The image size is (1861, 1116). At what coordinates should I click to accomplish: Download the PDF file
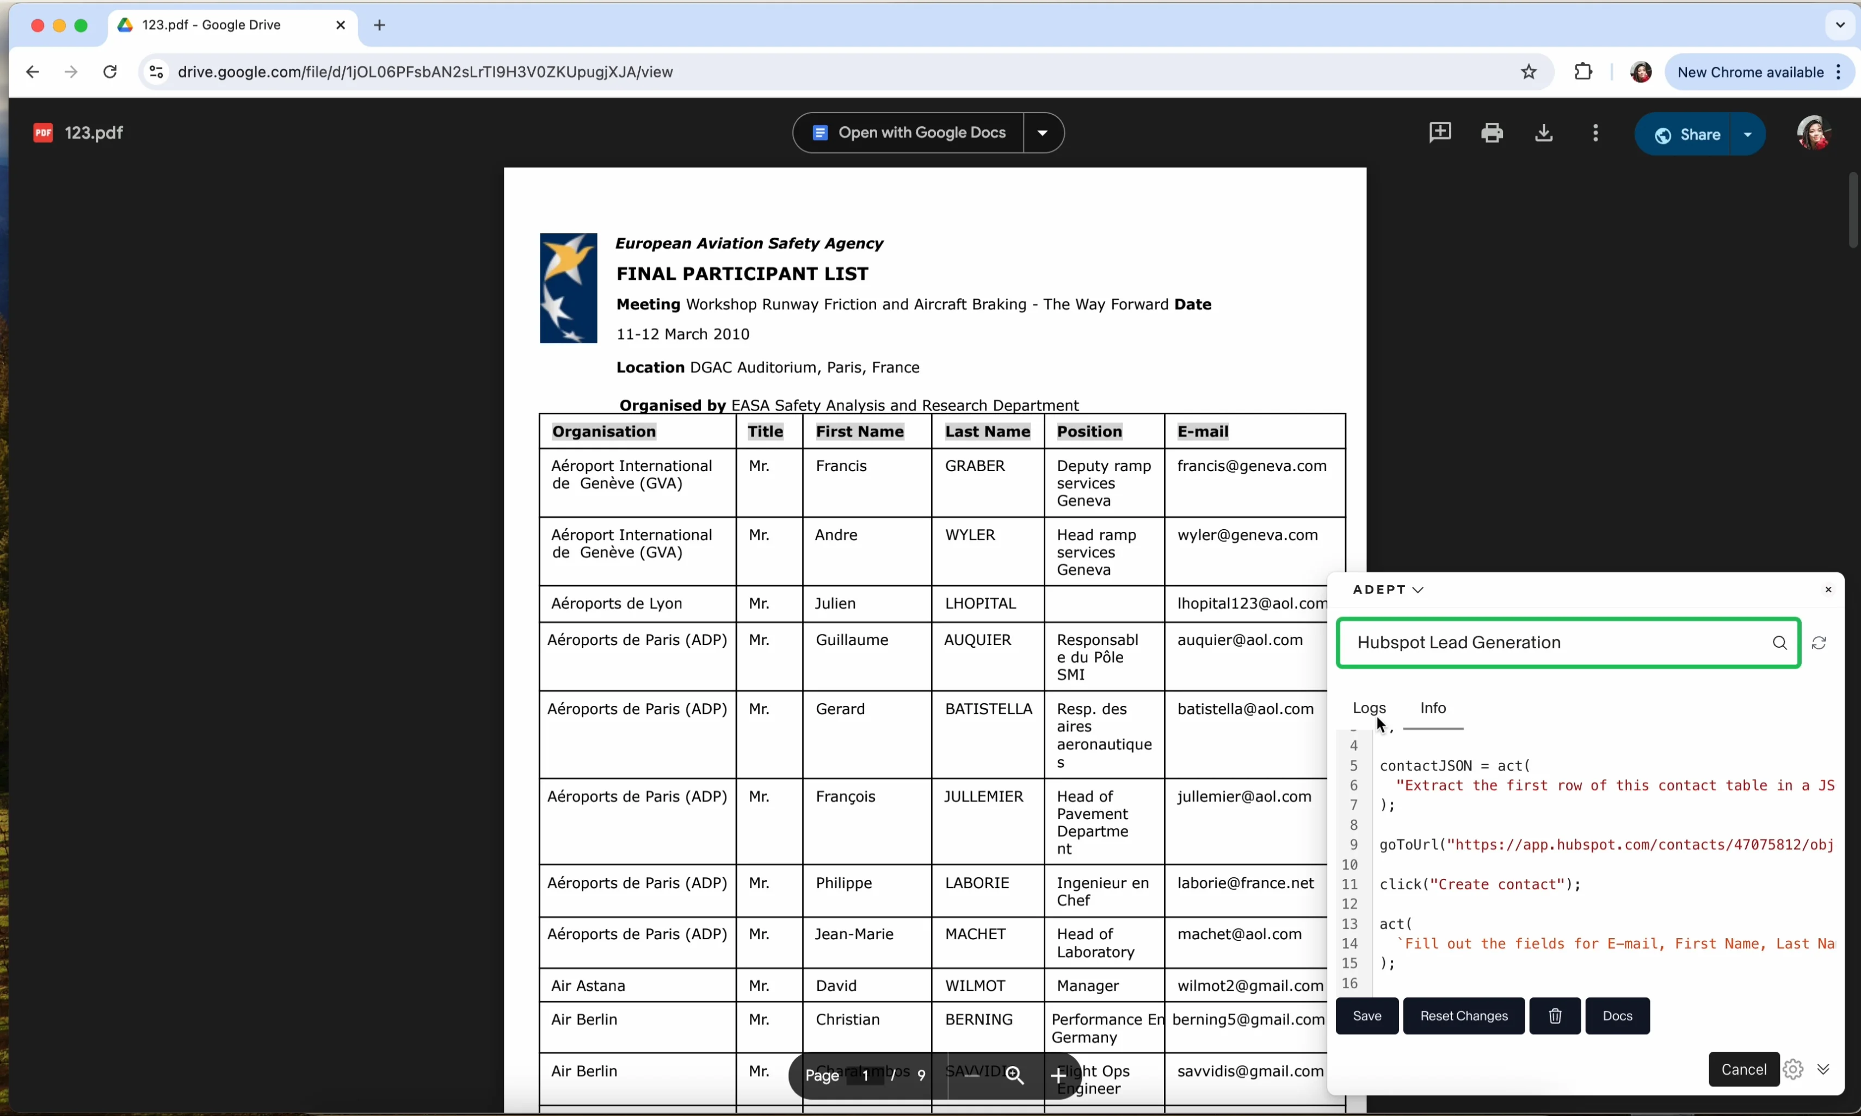pyautogui.click(x=1543, y=133)
